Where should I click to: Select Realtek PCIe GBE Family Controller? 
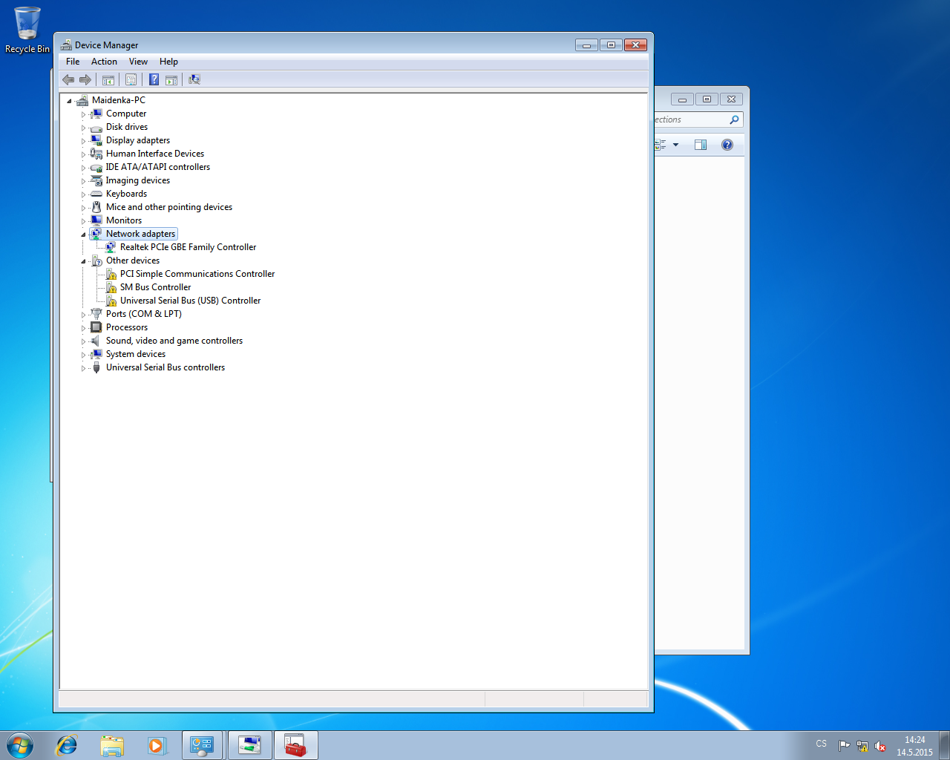(188, 247)
